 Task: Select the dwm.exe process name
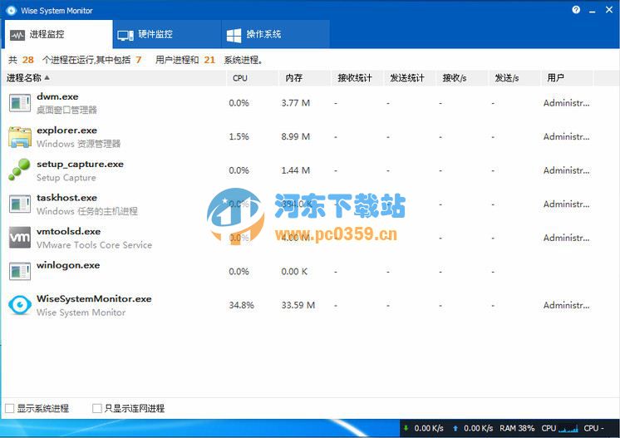click(57, 96)
